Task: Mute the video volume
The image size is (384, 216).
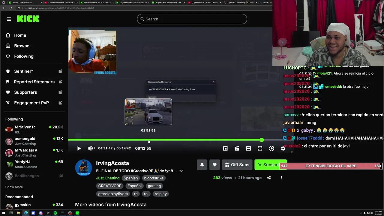Action: [91, 148]
